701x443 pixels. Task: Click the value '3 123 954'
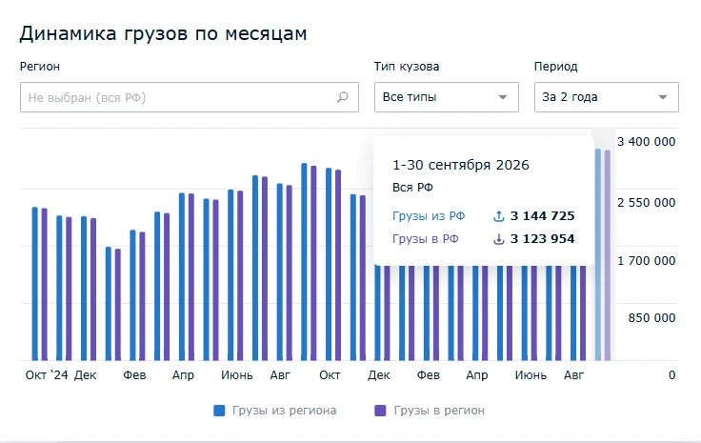(x=542, y=239)
